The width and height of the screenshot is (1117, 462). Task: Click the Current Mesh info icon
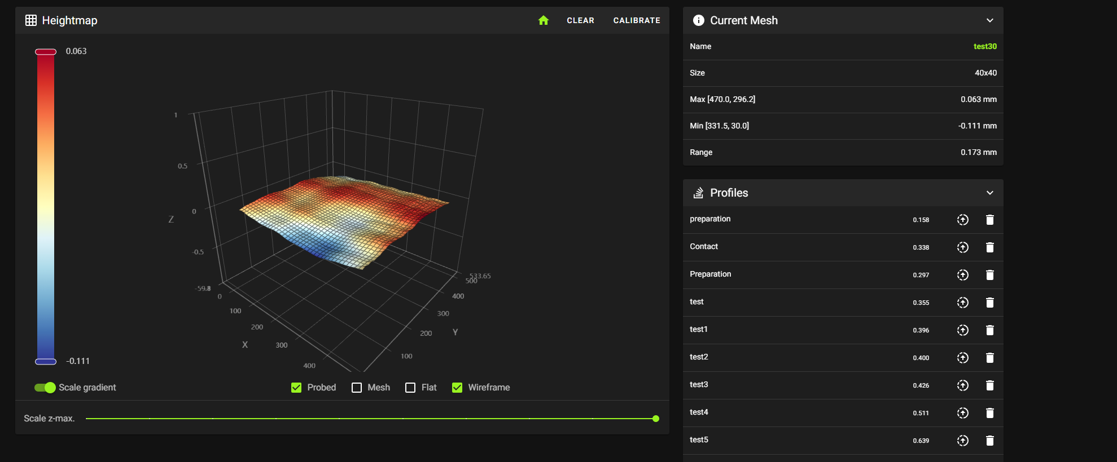699,20
